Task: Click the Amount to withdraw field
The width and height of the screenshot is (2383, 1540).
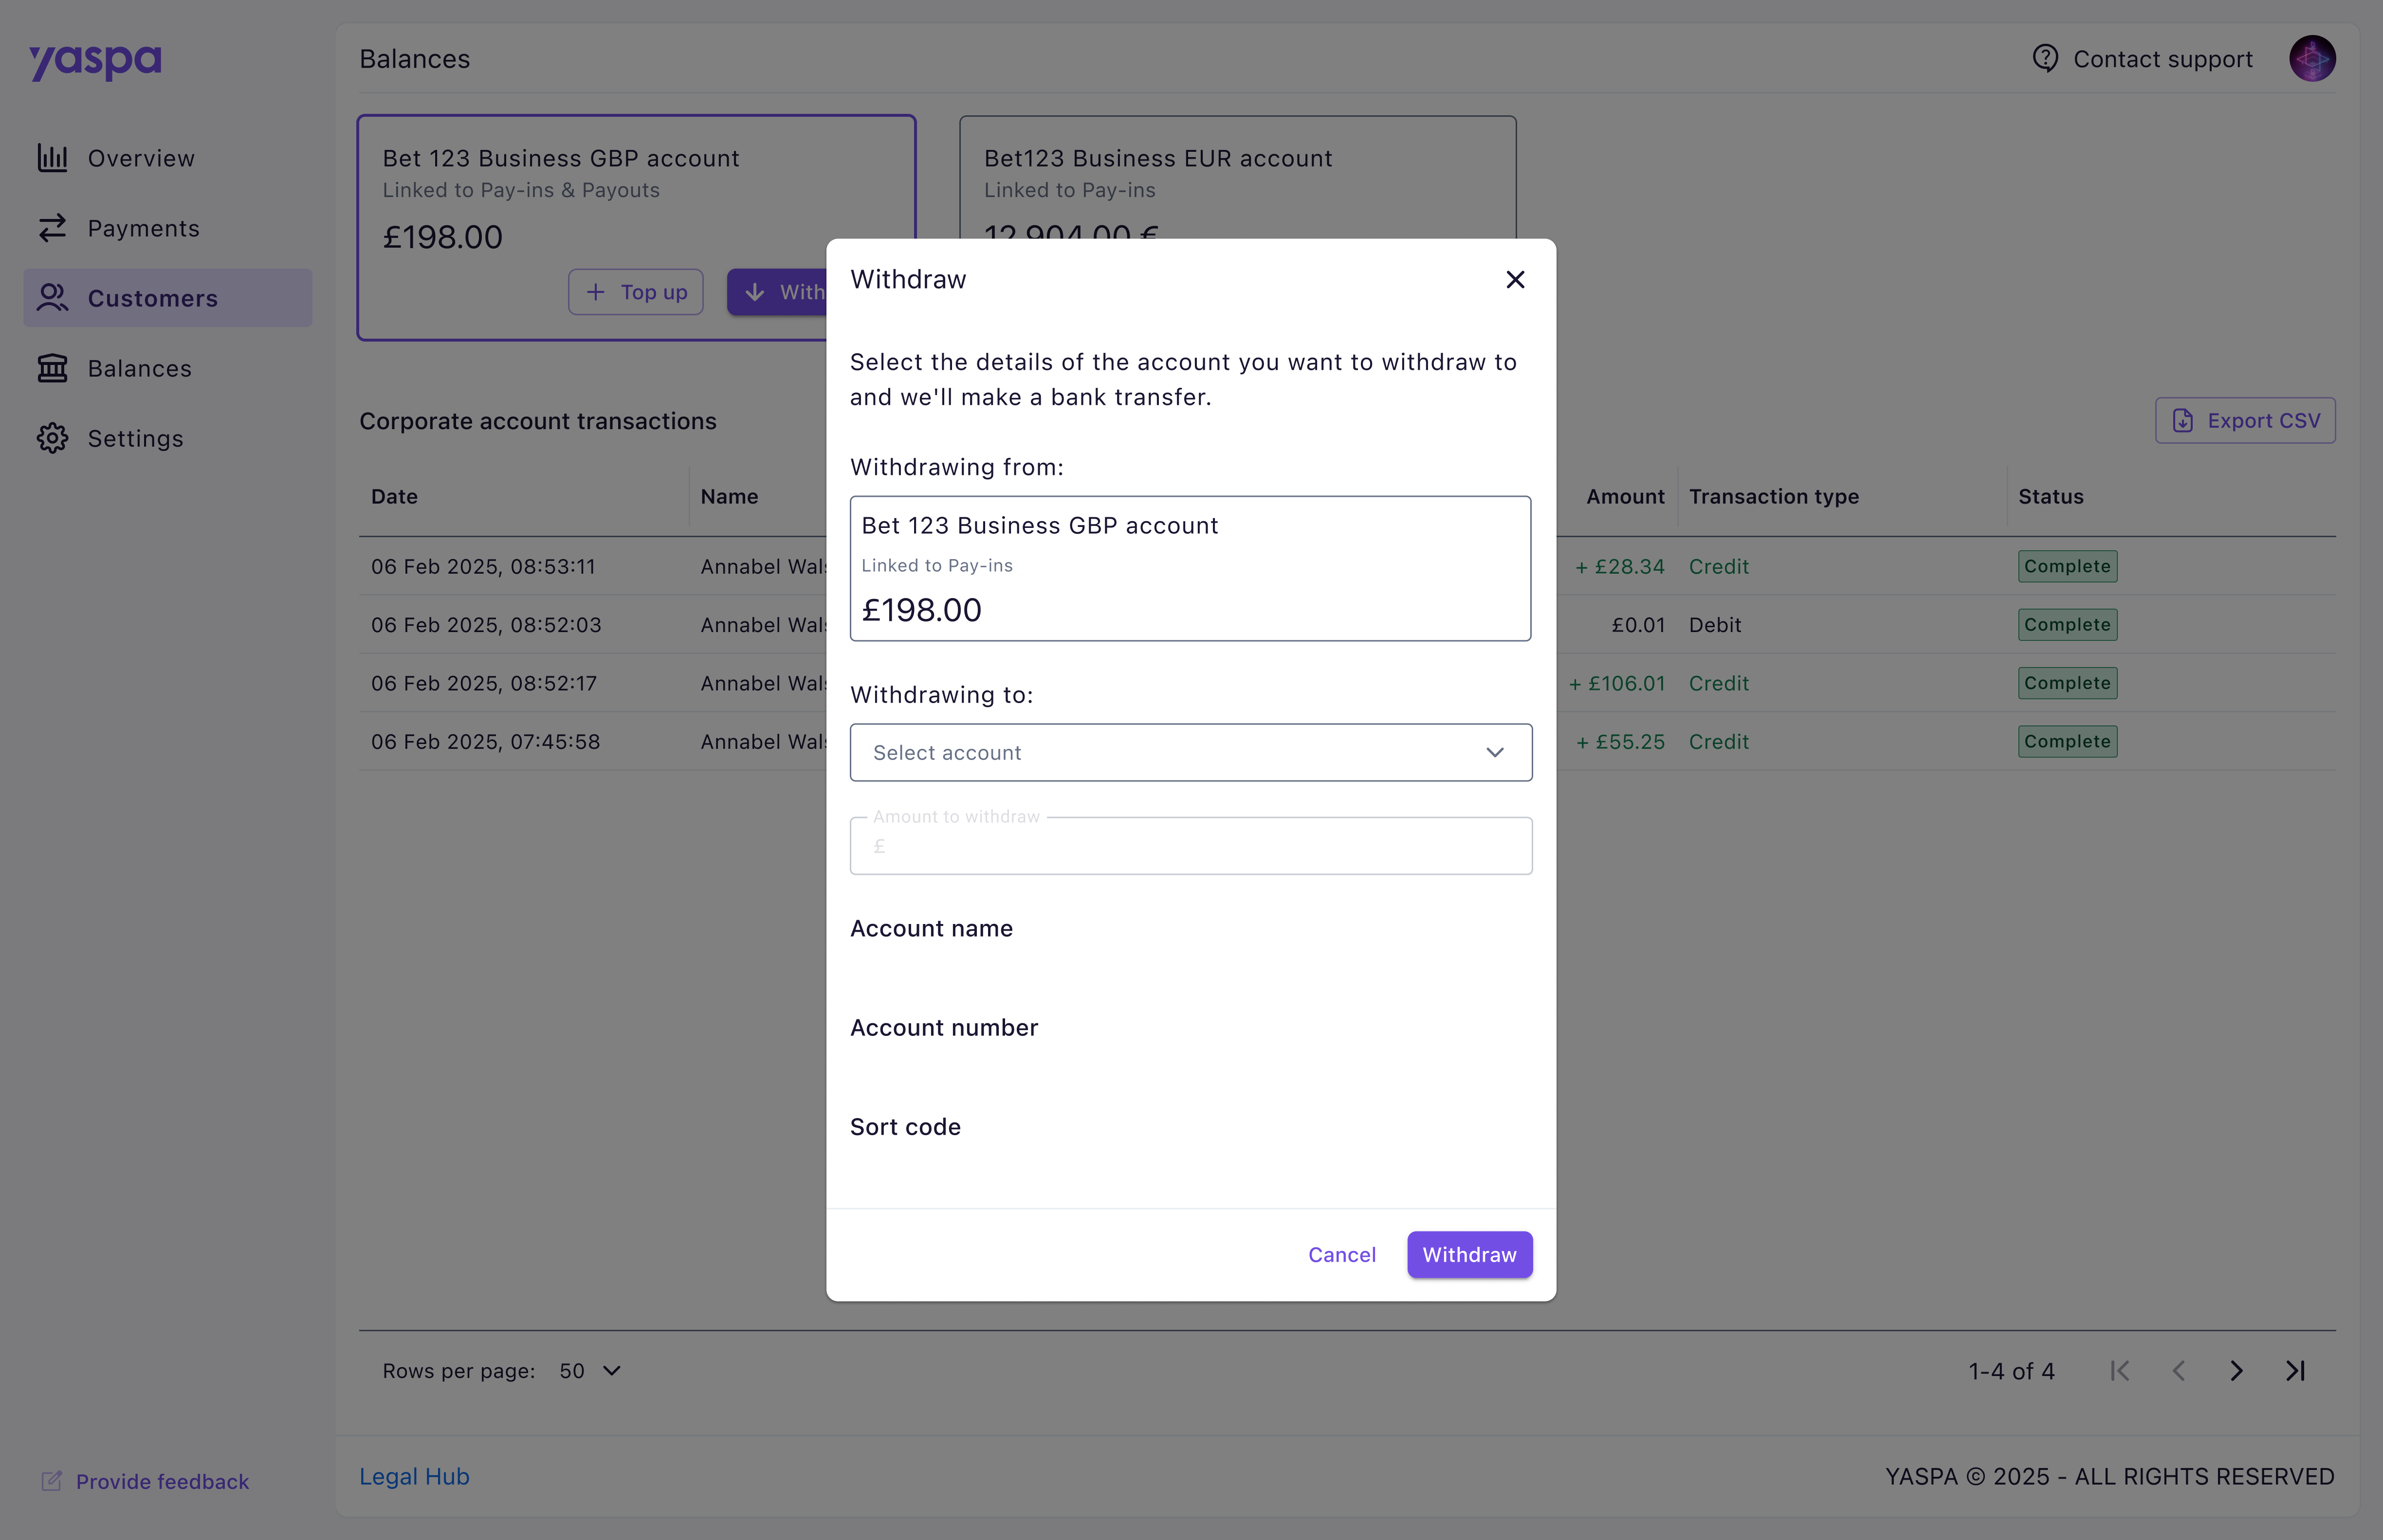Action: pos(1190,847)
